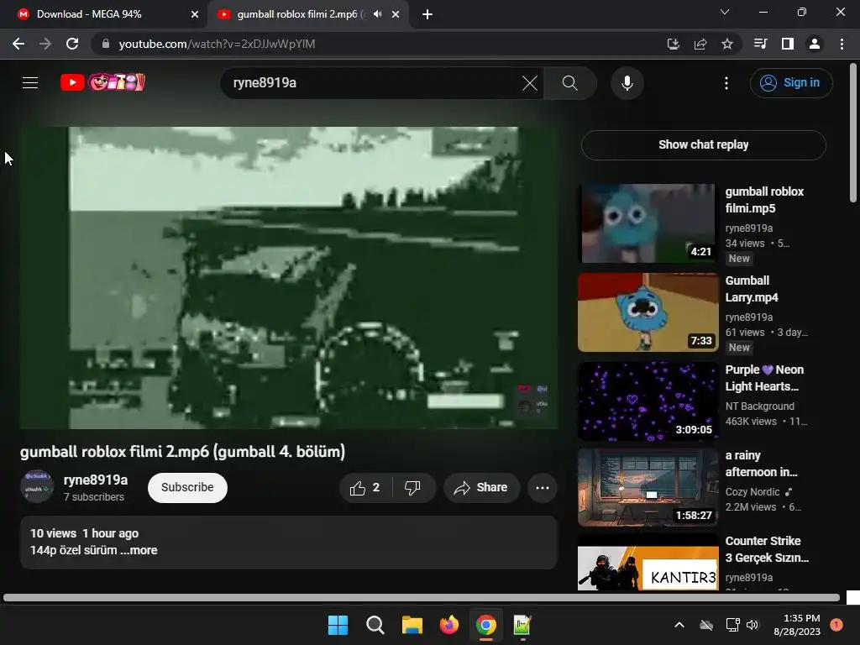Click the install app icon in address bar

(673, 44)
